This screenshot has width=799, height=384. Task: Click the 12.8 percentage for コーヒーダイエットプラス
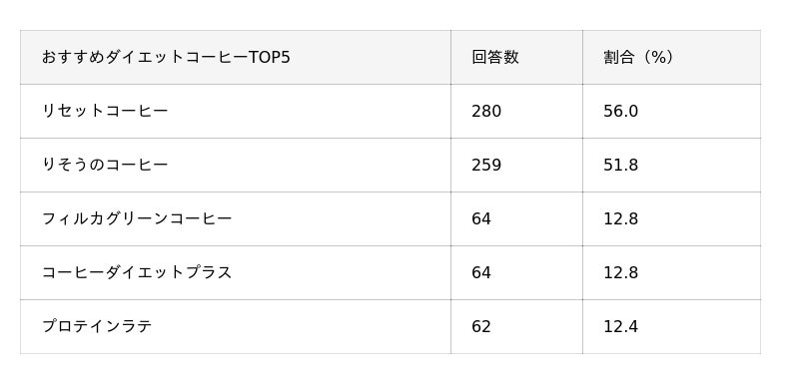671,272
